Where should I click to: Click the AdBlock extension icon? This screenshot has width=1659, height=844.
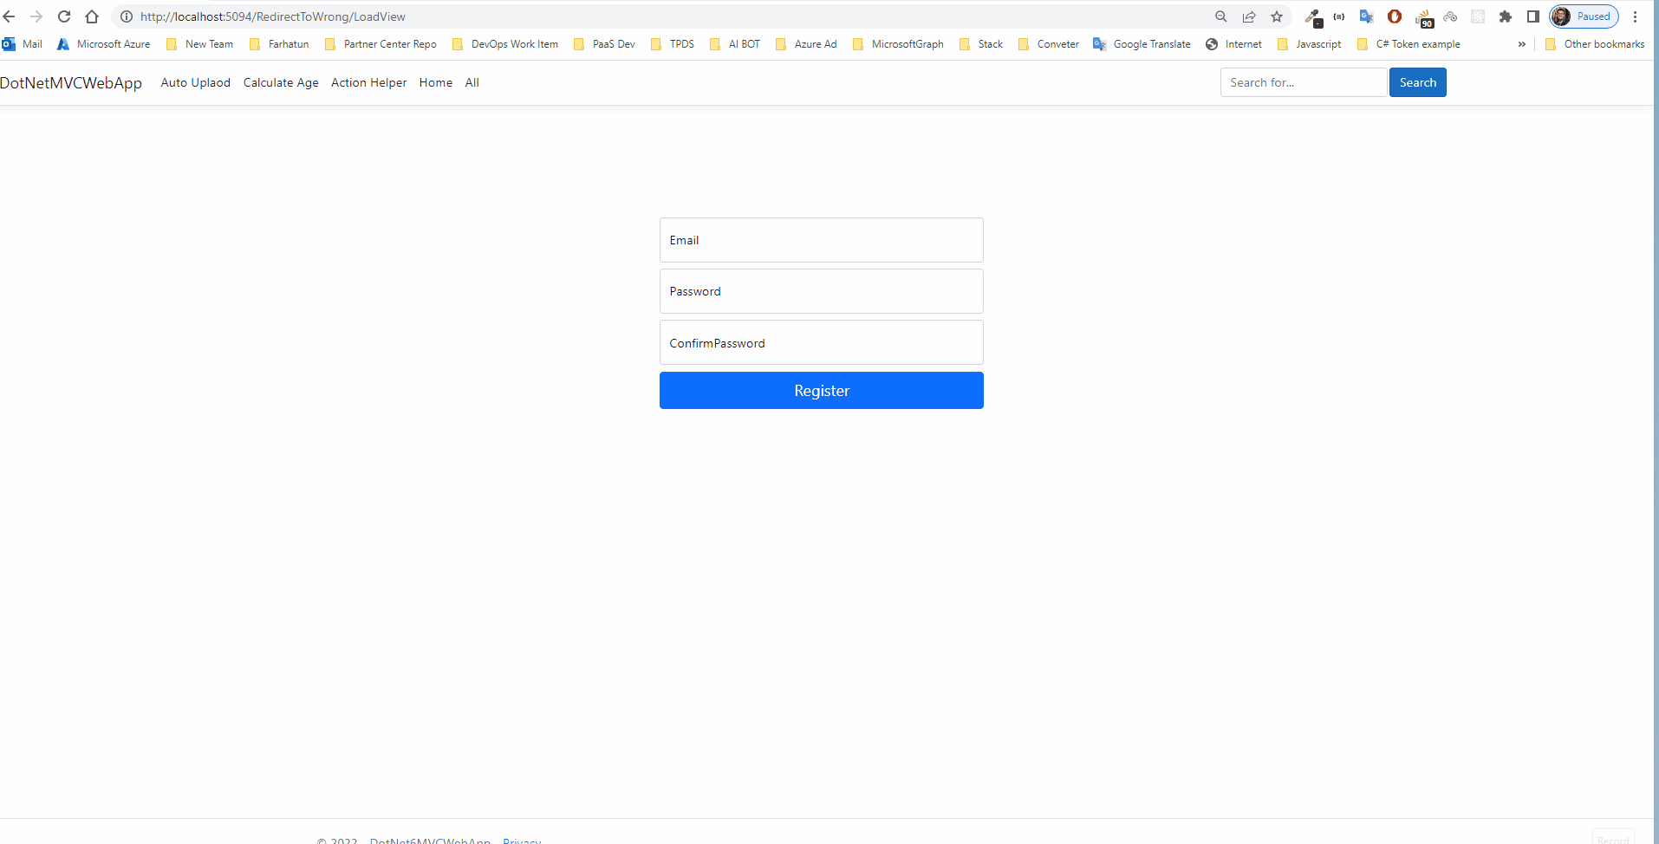click(1394, 16)
